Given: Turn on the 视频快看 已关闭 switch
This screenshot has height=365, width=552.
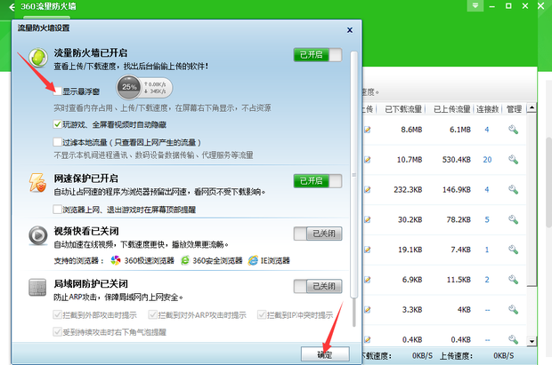Looking at the screenshot, I should click(x=318, y=234).
